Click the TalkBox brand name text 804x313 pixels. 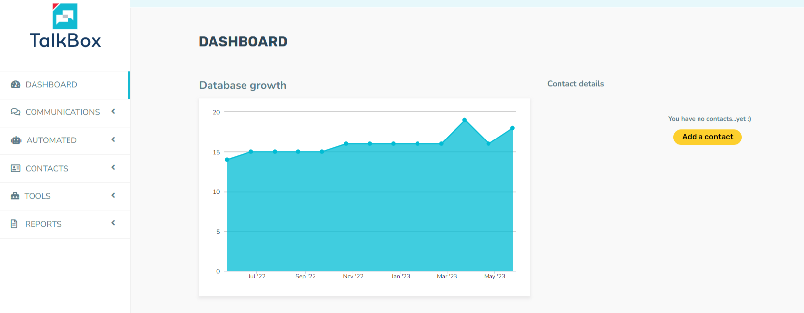65,40
